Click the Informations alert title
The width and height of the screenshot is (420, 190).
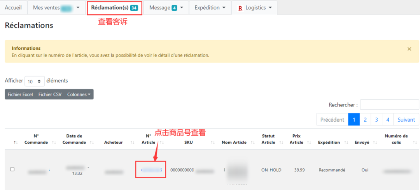26,49
